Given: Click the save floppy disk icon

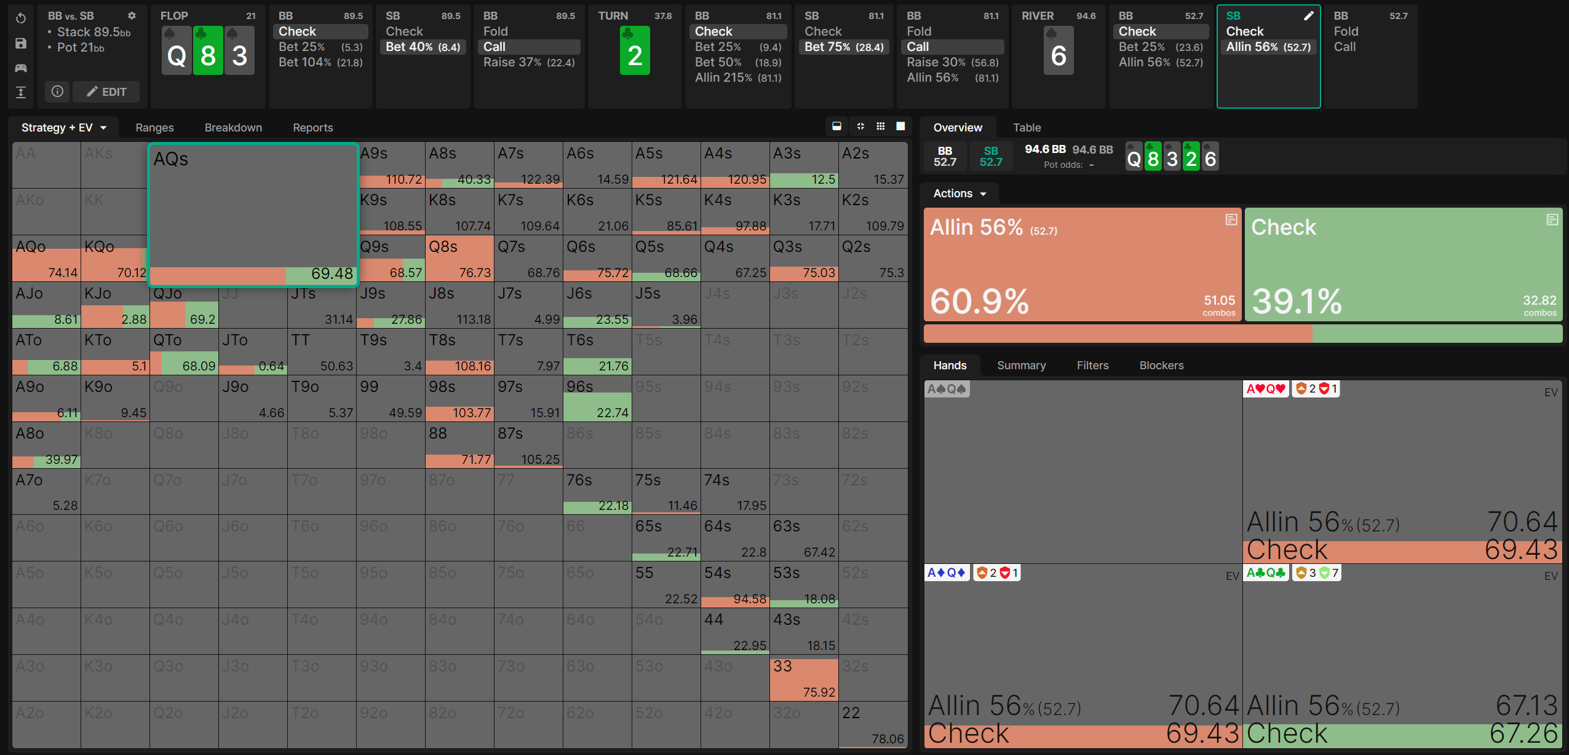Looking at the screenshot, I should click(21, 43).
